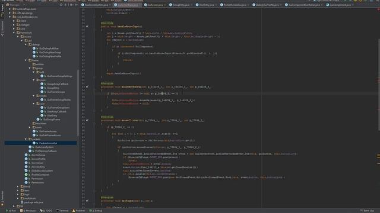Click override gutter icon next to mouseMovedOrUp
Screen dimensions: 380x213
click(87, 87)
